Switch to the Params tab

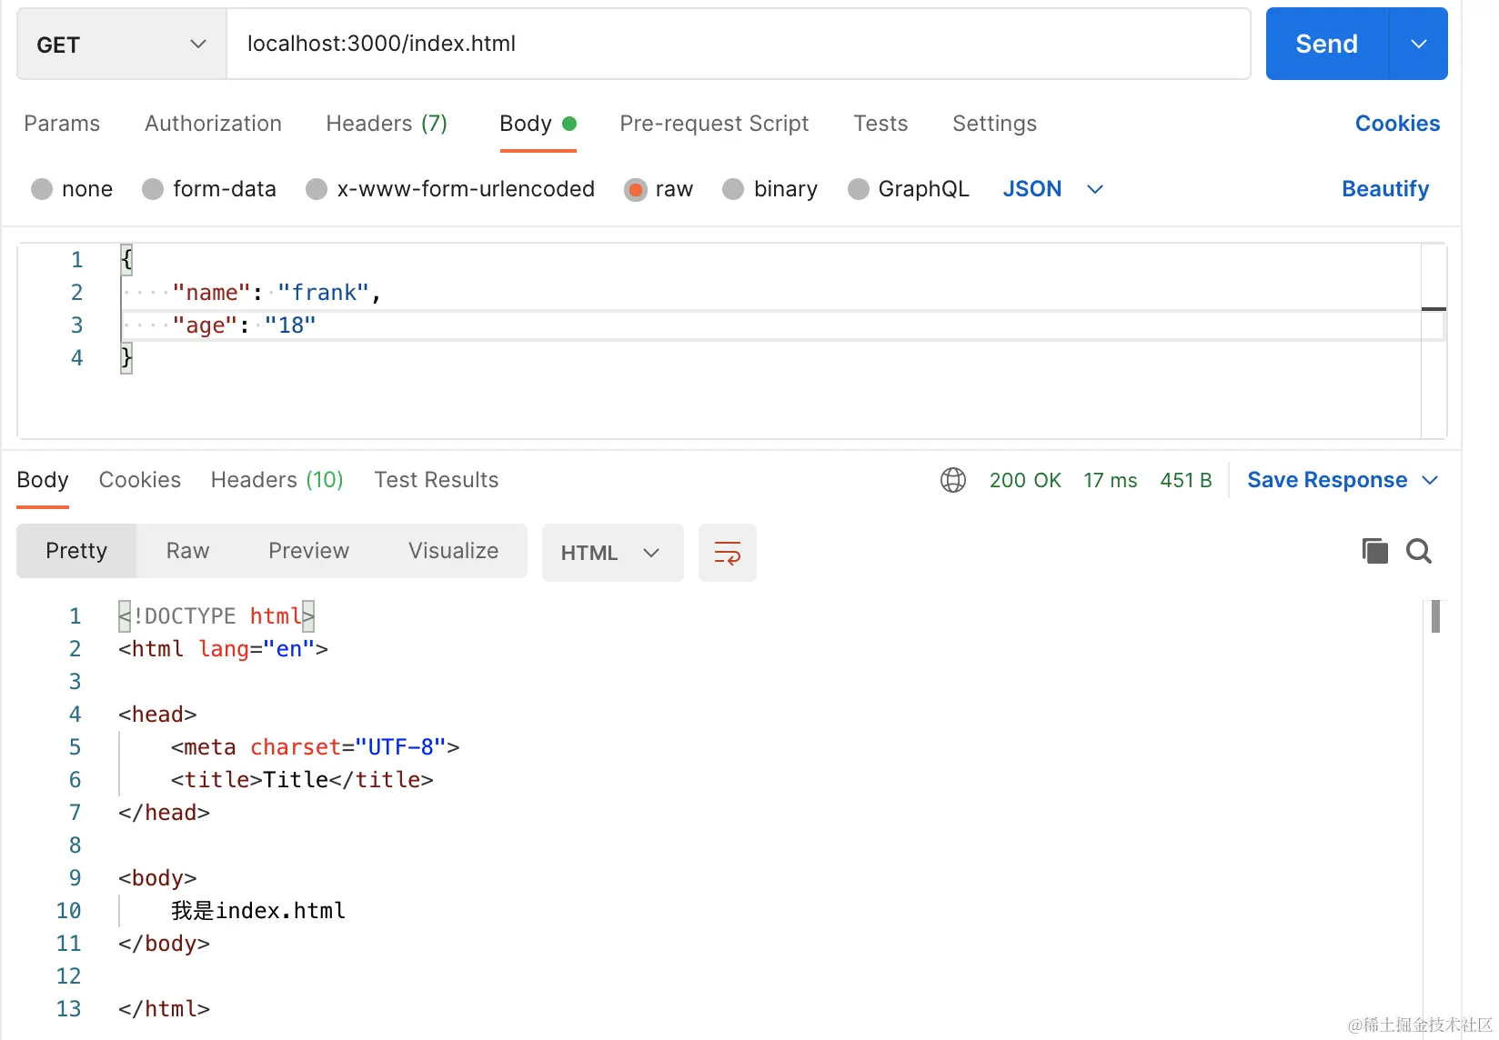pyautogui.click(x=62, y=124)
